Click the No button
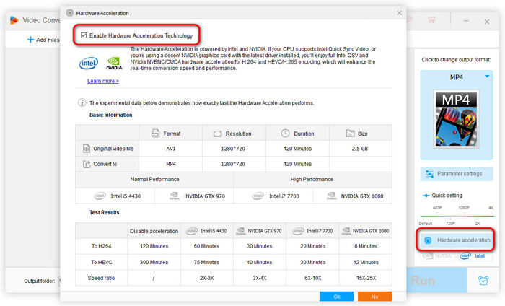Viewport: 505px width, 306px height. click(x=374, y=297)
